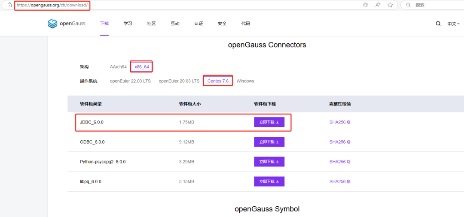Image resolution: width=464 pixels, height=217 pixels.
Task: Click the 1.75MB size value
Action: pyautogui.click(x=186, y=122)
